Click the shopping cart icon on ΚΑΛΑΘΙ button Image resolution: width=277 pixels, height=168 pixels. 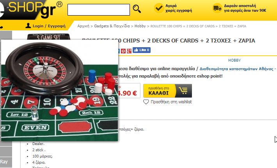184,91
